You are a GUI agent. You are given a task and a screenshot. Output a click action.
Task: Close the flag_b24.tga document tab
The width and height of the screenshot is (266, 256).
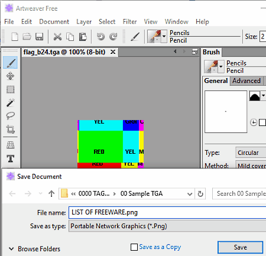pos(113,52)
